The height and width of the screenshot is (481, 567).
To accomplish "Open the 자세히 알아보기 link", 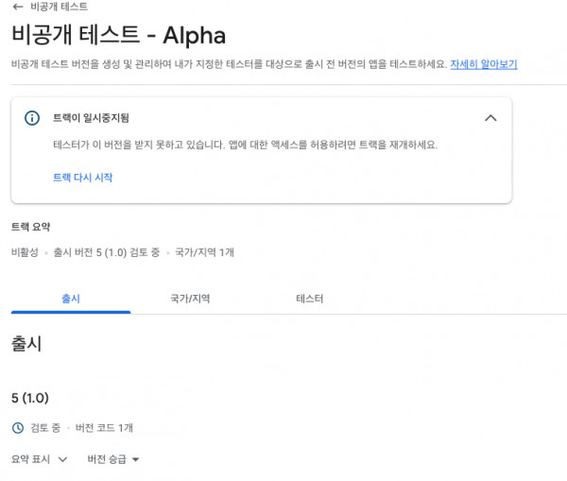I will tap(484, 64).
